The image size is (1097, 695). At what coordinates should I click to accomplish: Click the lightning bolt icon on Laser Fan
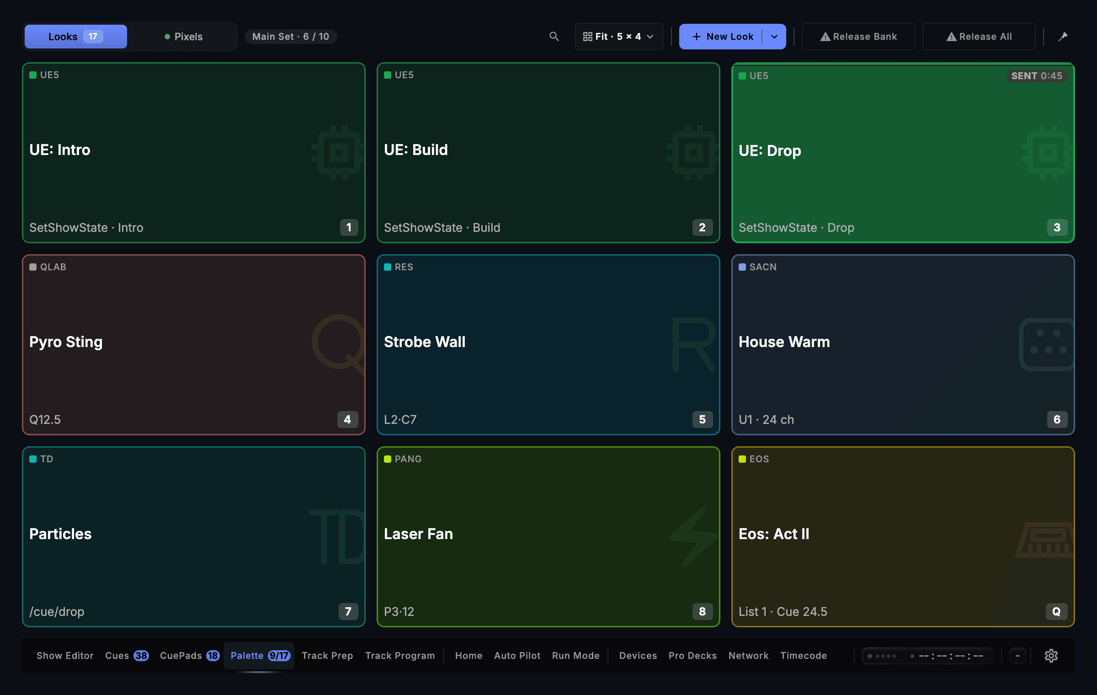[x=693, y=537]
